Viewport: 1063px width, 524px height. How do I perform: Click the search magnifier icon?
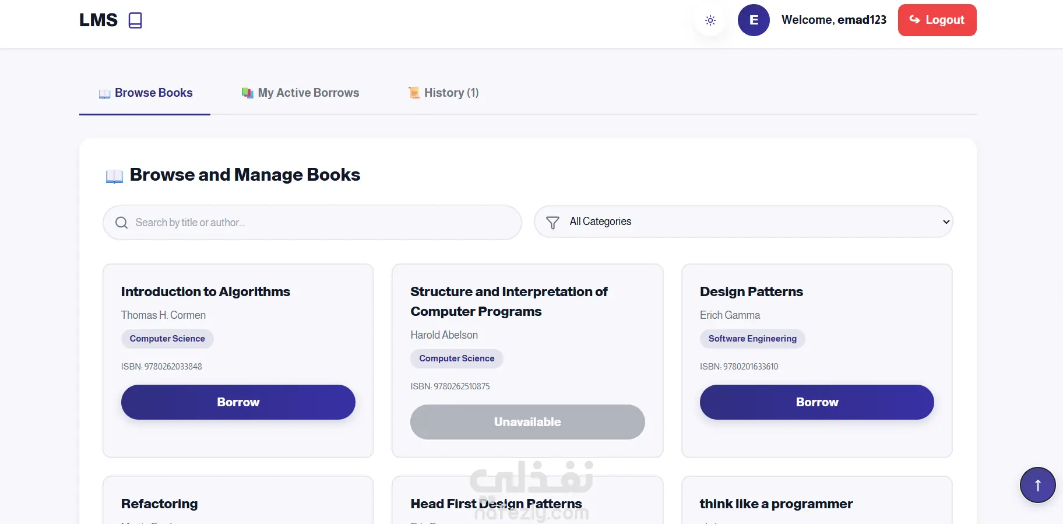[x=121, y=223]
